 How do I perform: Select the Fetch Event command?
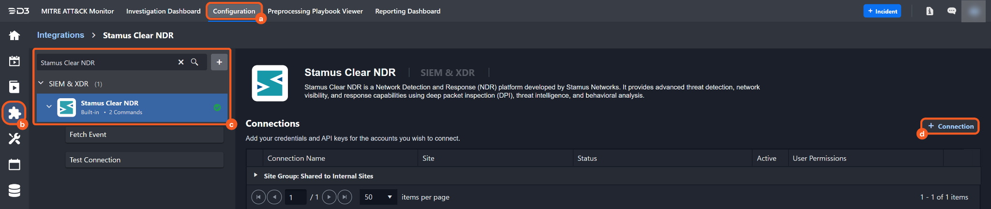tap(144, 134)
